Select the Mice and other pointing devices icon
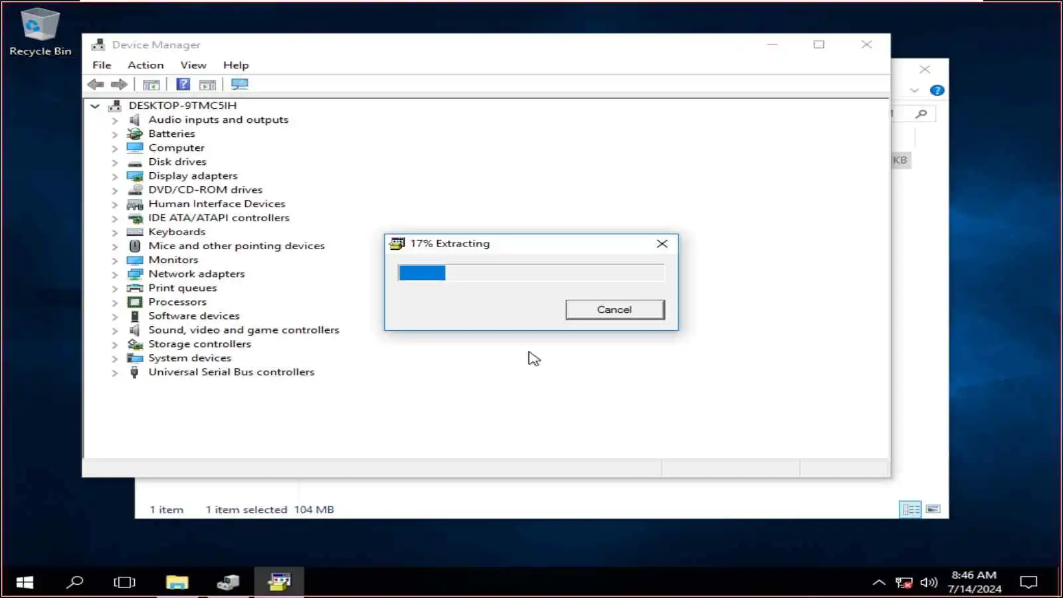Viewport: 1063px width, 598px height. pyautogui.click(x=135, y=246)
